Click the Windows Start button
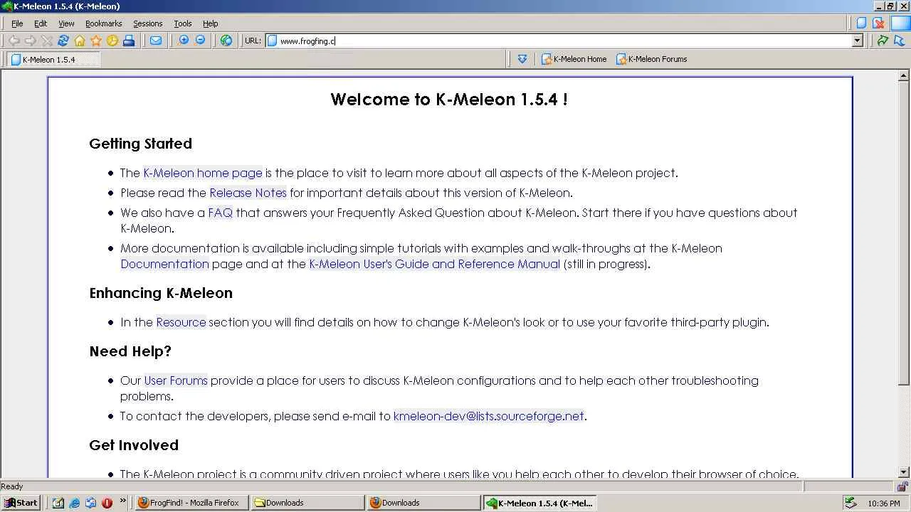 click(x=21, y=503)
